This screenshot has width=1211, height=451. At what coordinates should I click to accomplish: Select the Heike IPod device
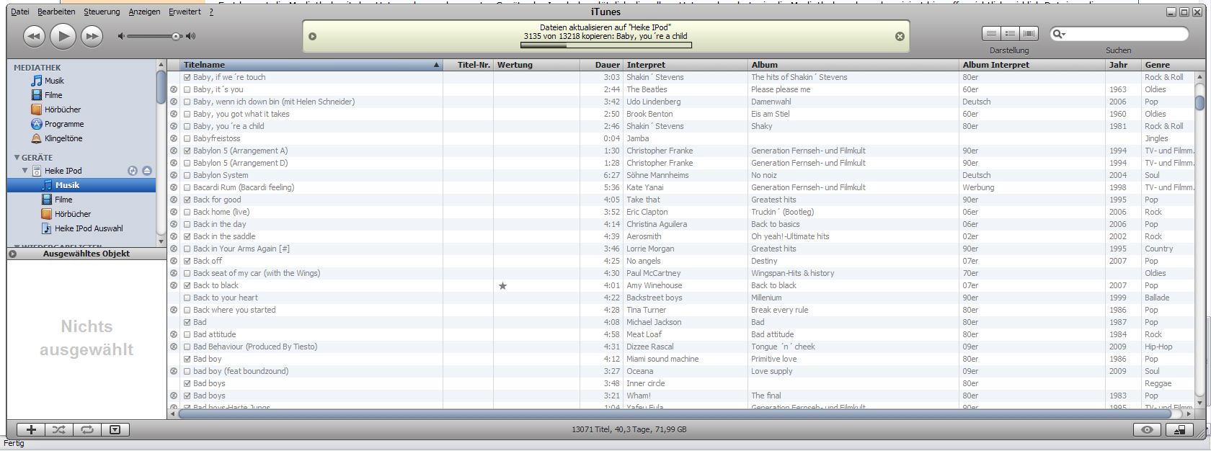(63, 171)
